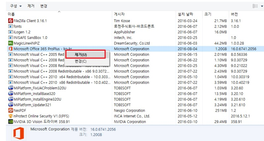Click the fonts program icon
Image resolution: width=264 pixels, height=141 pixels.
tap(11, 26)
